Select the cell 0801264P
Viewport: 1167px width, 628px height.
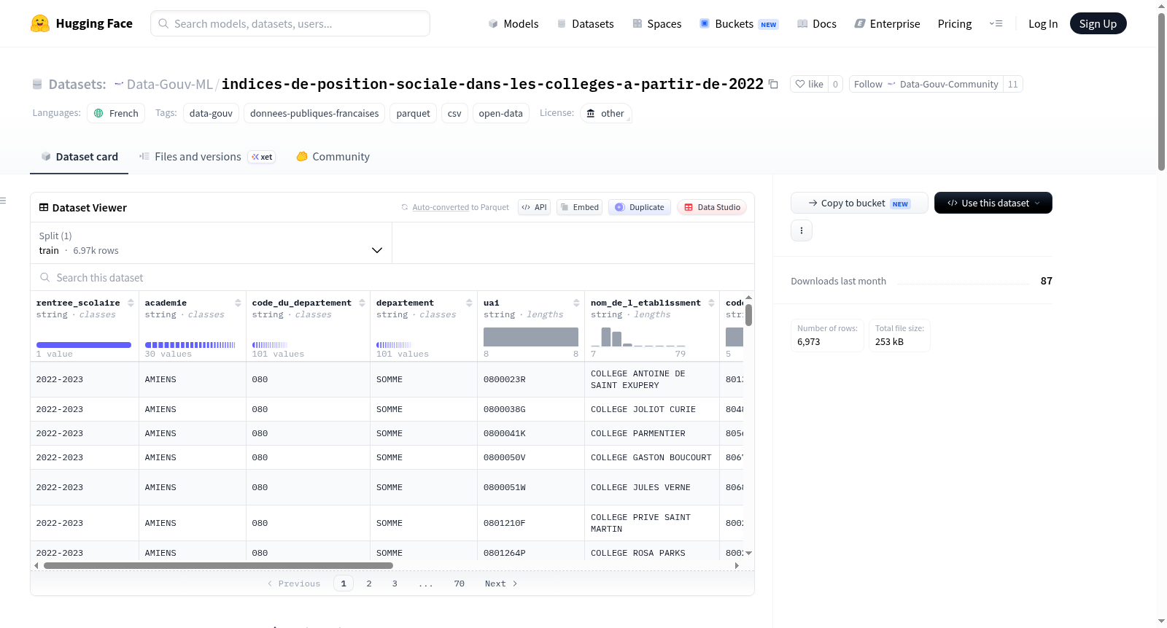click(x=531, y=552)
